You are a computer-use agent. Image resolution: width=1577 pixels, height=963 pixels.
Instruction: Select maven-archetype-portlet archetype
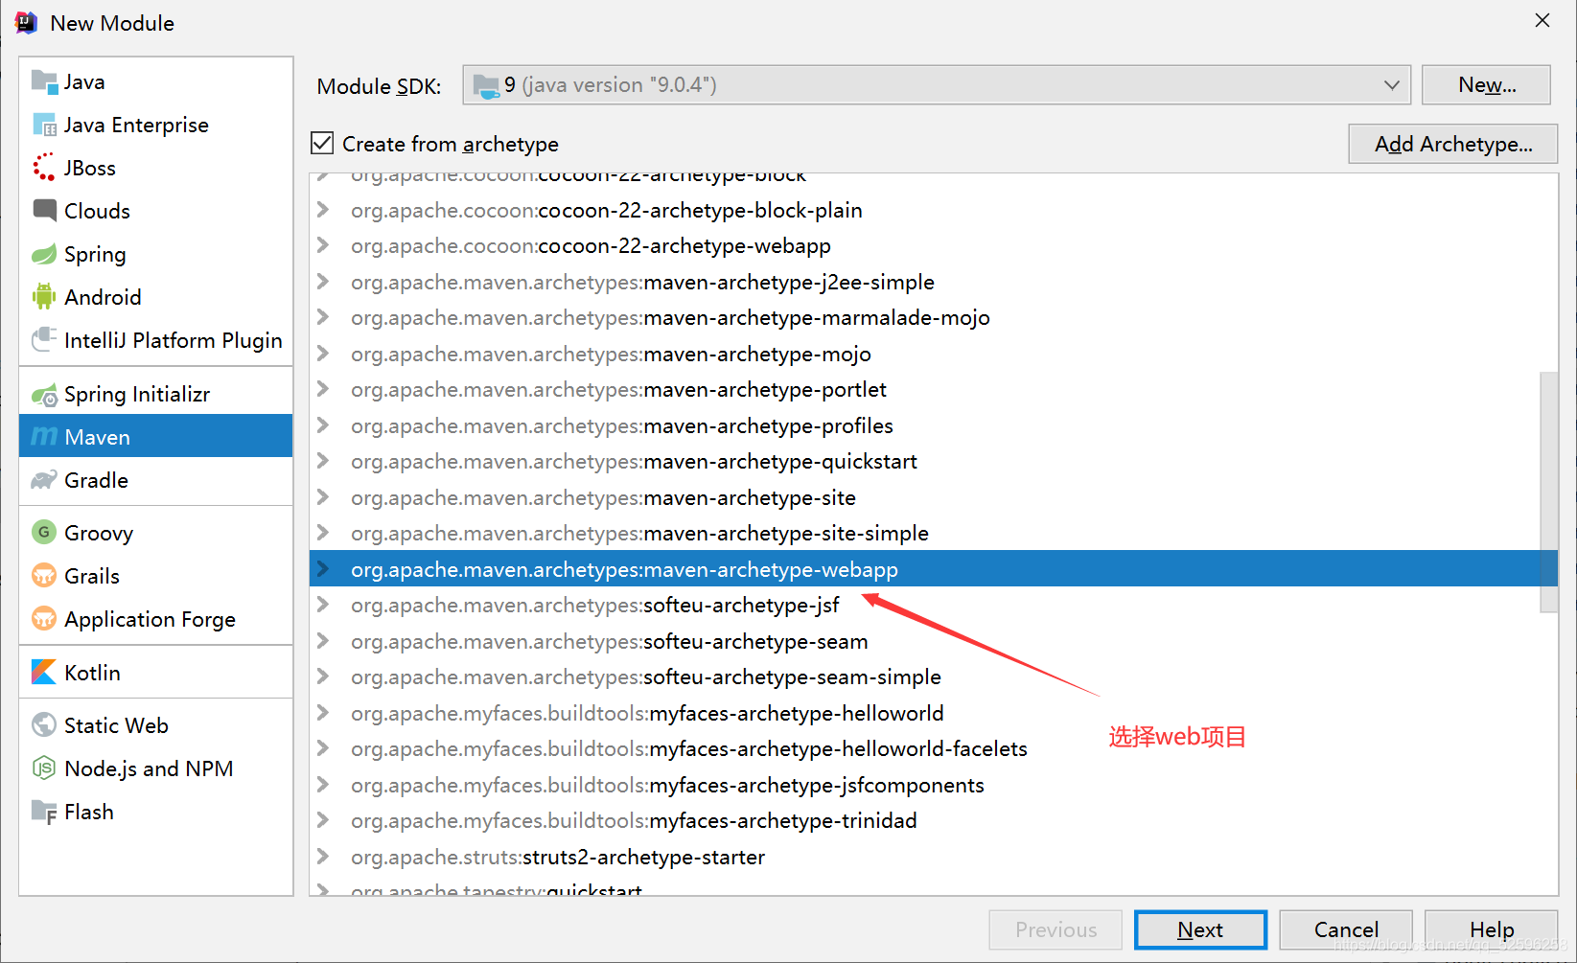click(618, 389)
